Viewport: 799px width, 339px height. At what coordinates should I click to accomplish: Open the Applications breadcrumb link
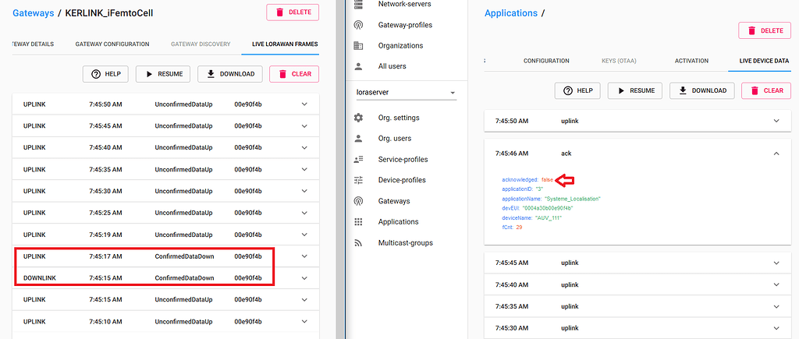pyautogui.click(x=511, y=13)
